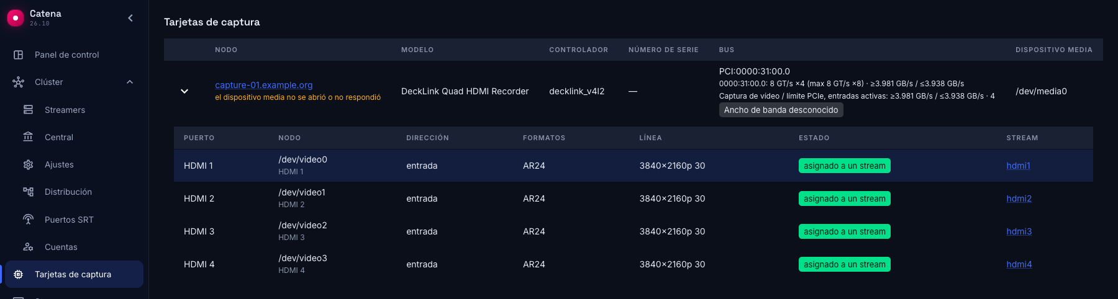The image size is (1118, 299).
Task: Click the Cuentas users icon
Action: pyautogui.click(x=28, y=247)
